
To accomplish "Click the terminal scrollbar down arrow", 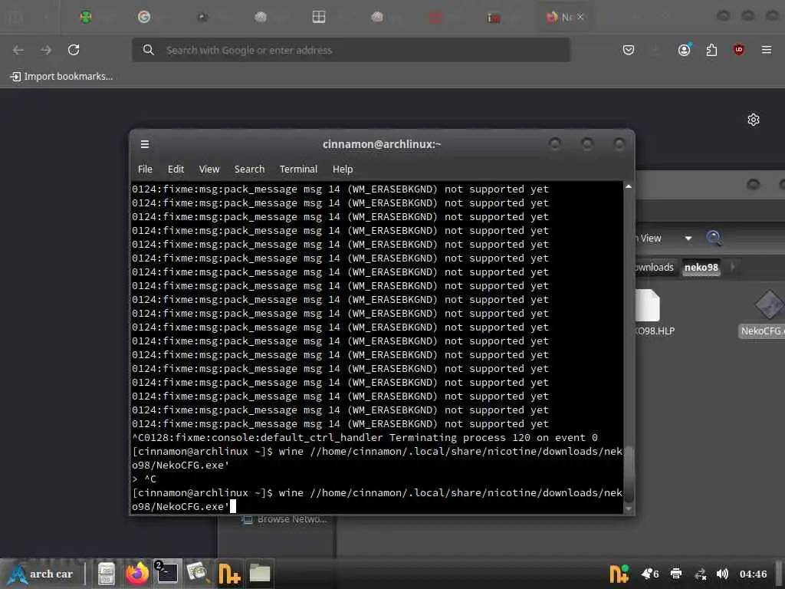I will 629,508.
